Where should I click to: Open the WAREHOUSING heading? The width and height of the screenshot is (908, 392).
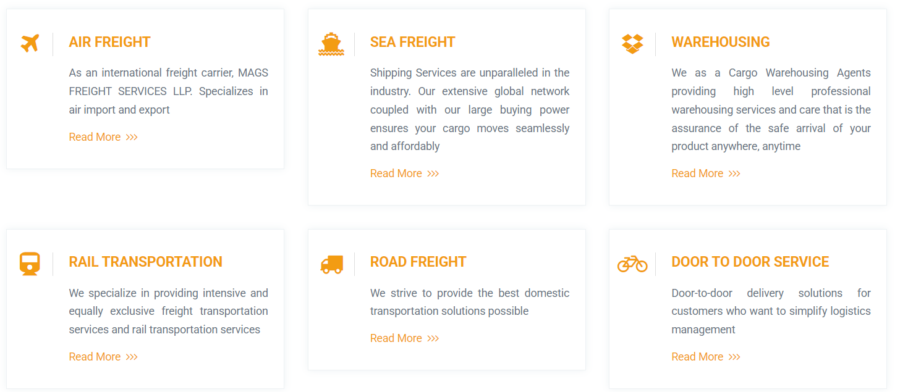point(721,42)
